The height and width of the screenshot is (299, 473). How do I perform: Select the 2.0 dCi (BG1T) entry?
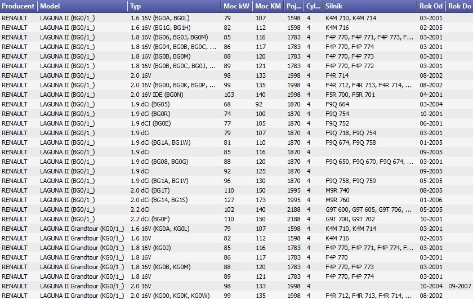point(150,191)
